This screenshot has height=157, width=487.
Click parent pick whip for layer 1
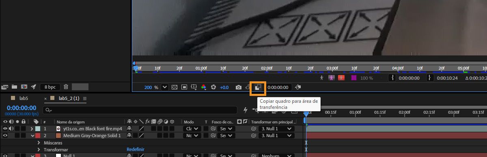254,129
